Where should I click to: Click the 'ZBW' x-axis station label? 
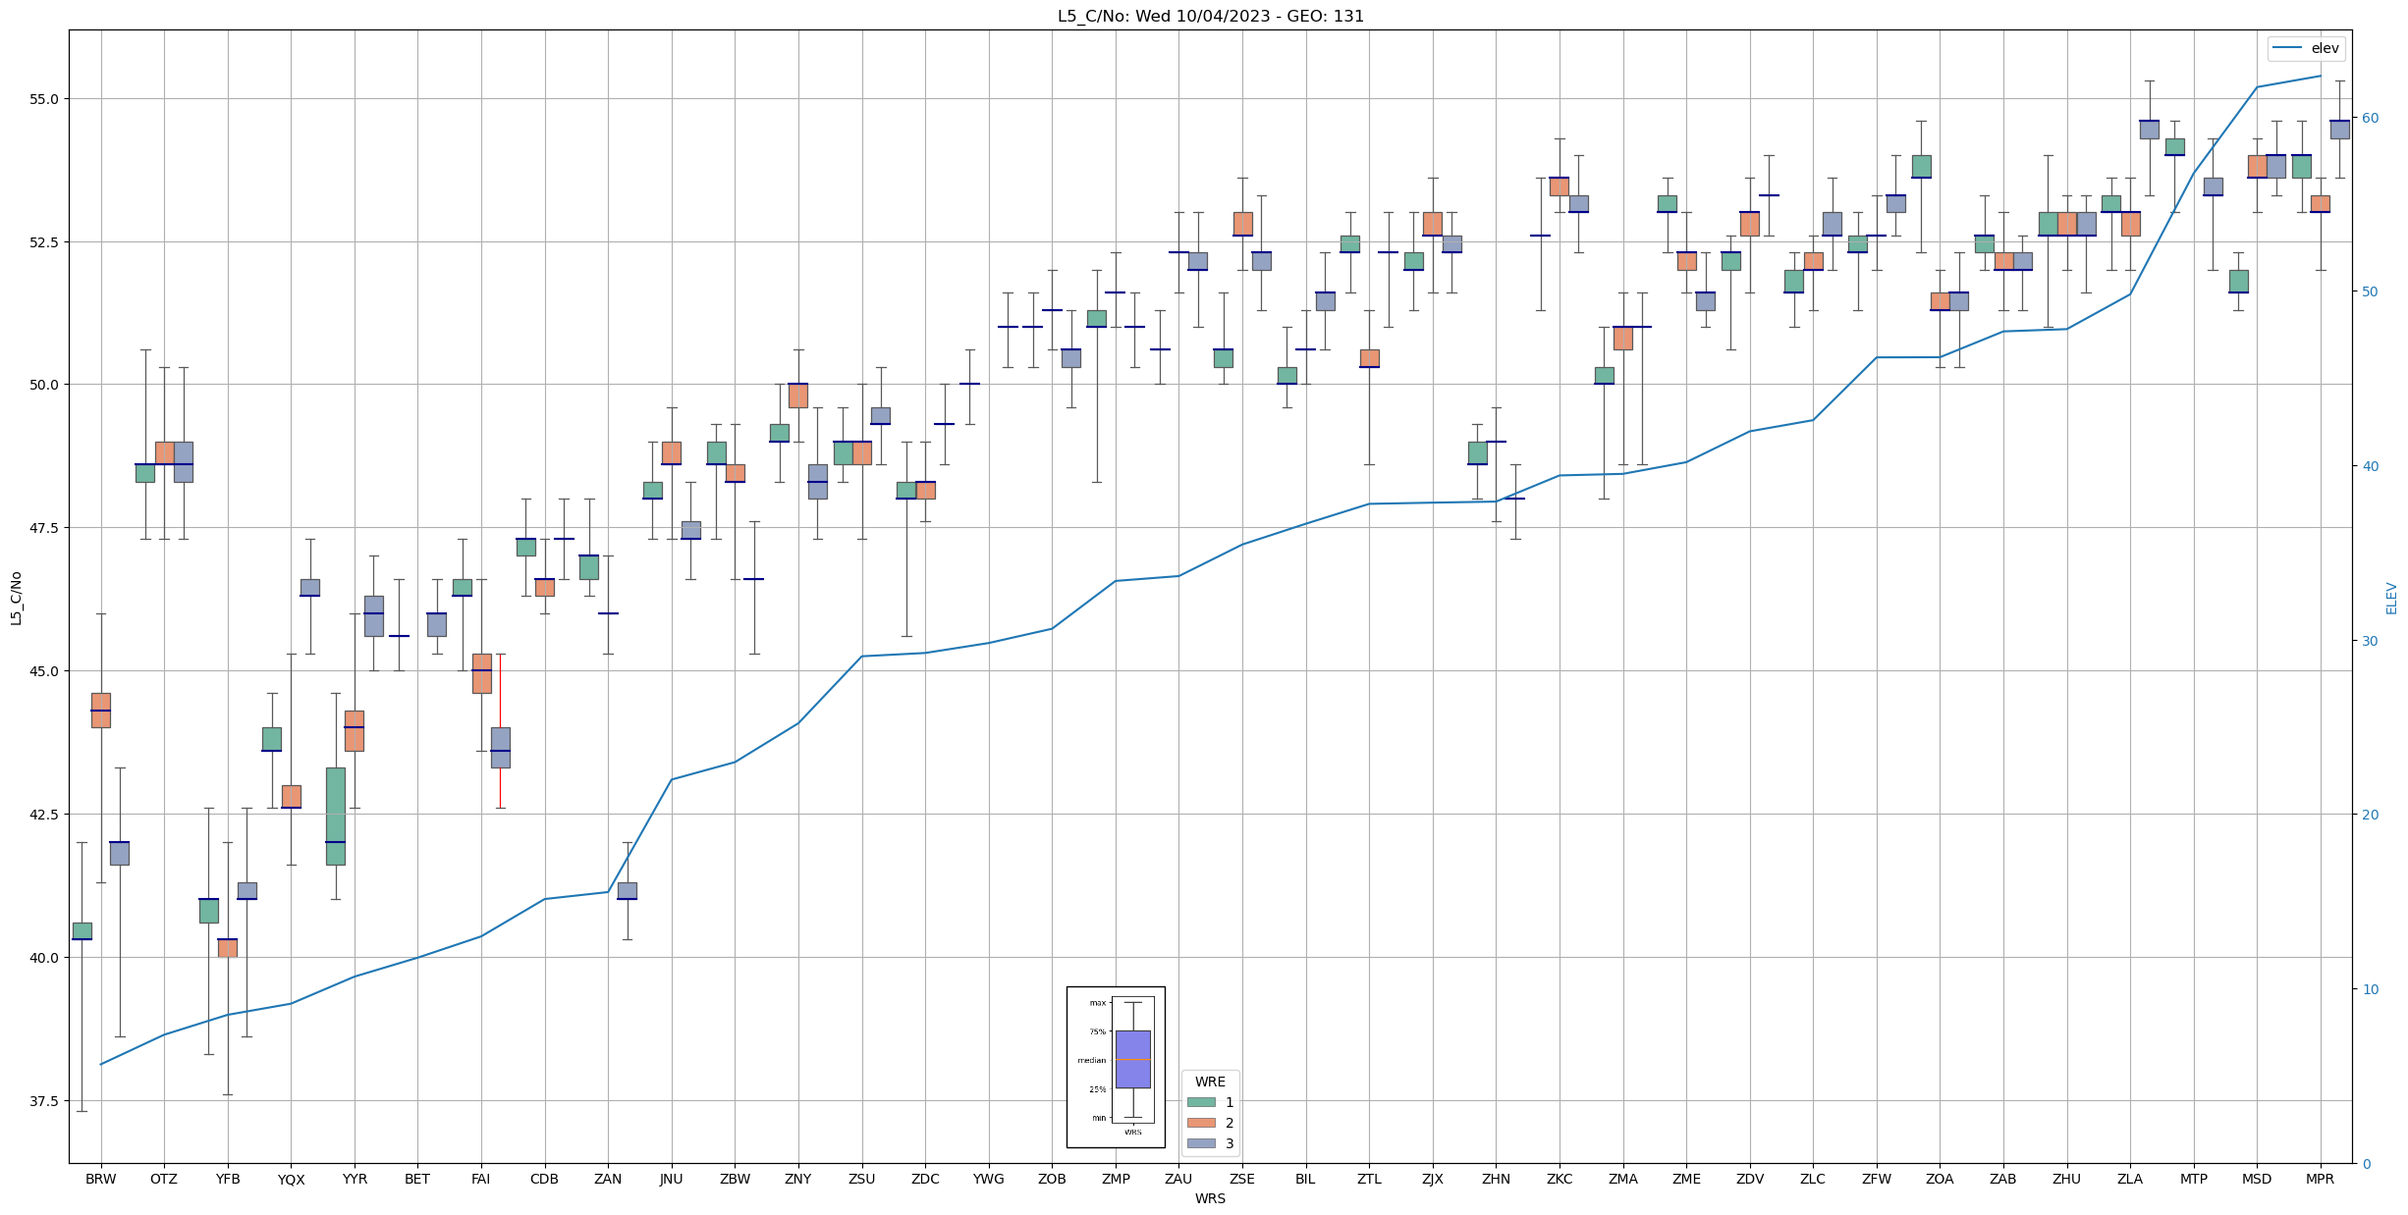[x=735, y=1179]
